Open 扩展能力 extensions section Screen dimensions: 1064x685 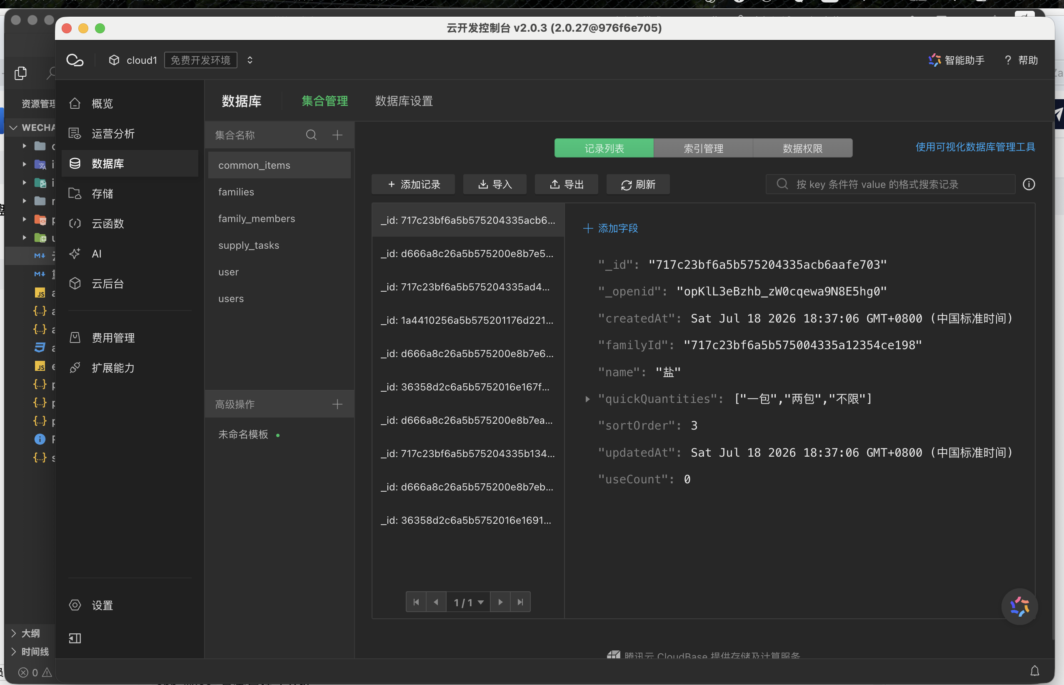[x=130, y=368]
